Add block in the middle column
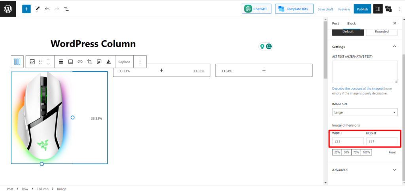 tap(161, 70)
